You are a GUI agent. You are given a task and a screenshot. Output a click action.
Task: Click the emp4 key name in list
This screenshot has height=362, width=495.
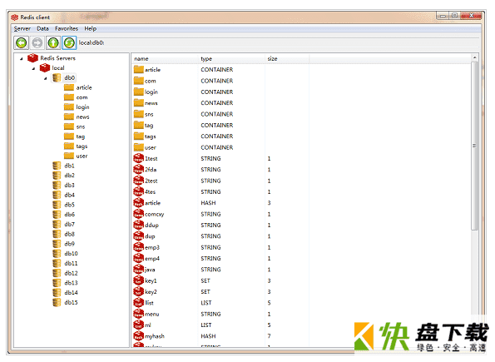pos(152,259)
